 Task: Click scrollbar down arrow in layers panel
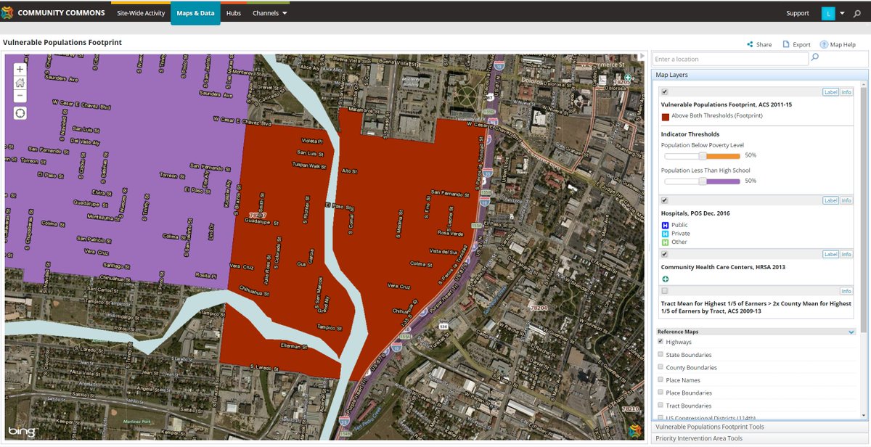tap(864, 415)
